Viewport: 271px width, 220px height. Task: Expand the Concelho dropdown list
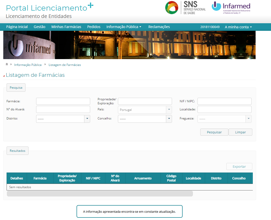pyautogui.click(x=169, y=119)
